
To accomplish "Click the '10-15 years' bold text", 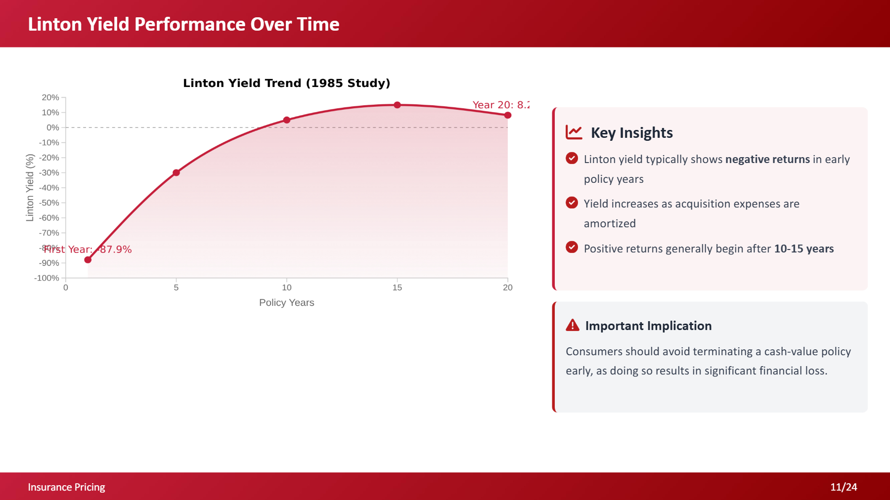I will pyautogui.click(x=804, y=249).
